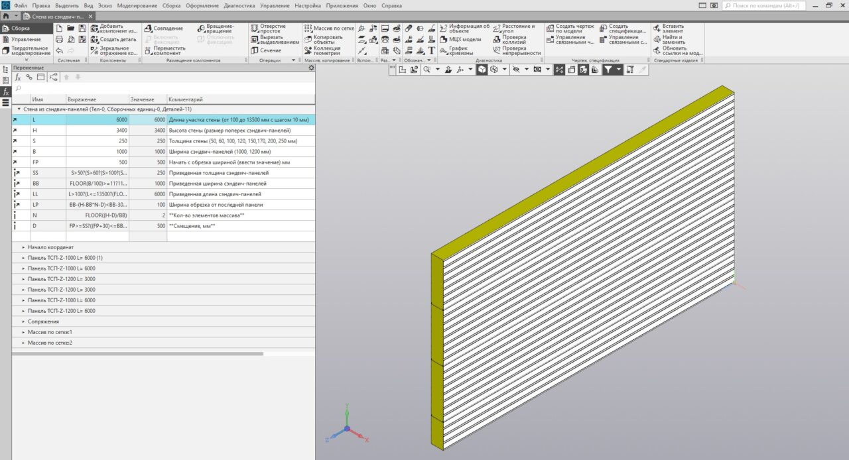Click Массив по сетке button
Viewport: 849px width, 460px height.
click(329, 29)
